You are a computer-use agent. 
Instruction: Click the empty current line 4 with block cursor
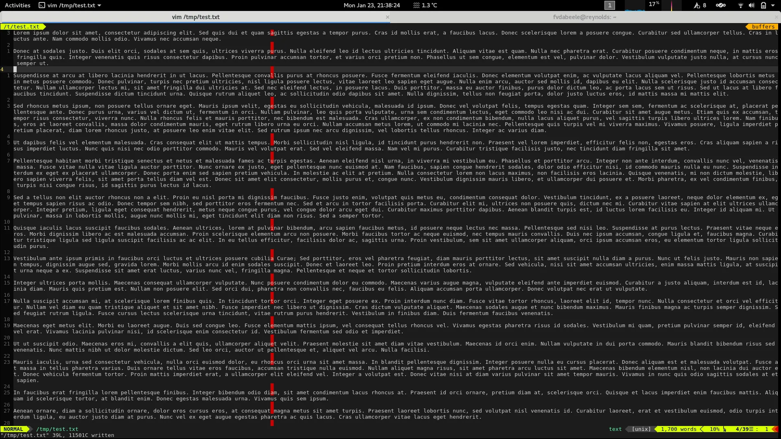click(395, 69)
